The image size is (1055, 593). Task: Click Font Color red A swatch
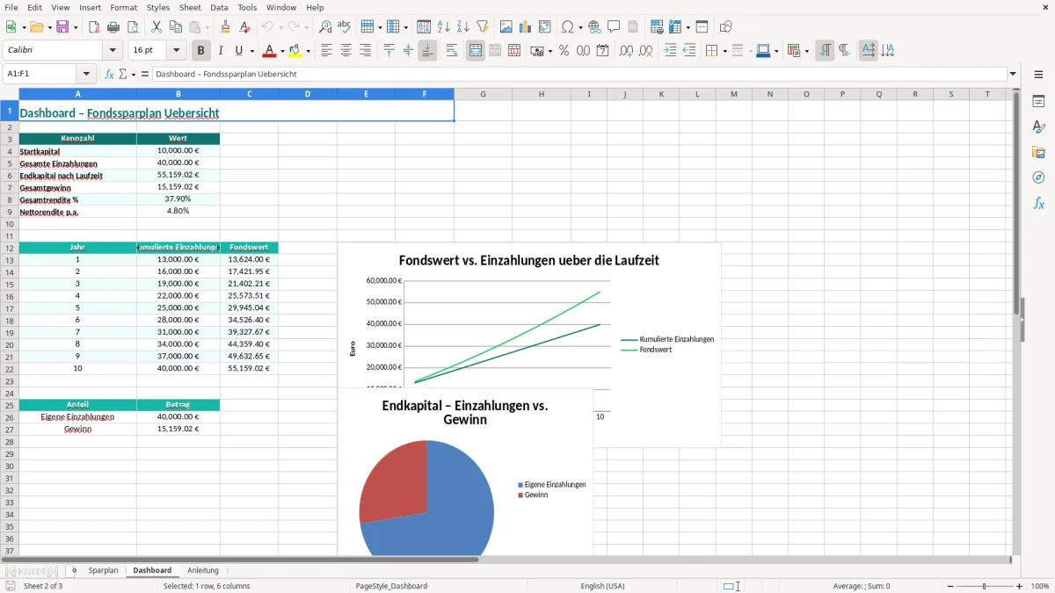(270, 51)
